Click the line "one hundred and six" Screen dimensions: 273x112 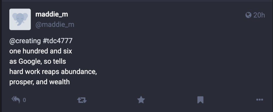[x=41, y=51]
